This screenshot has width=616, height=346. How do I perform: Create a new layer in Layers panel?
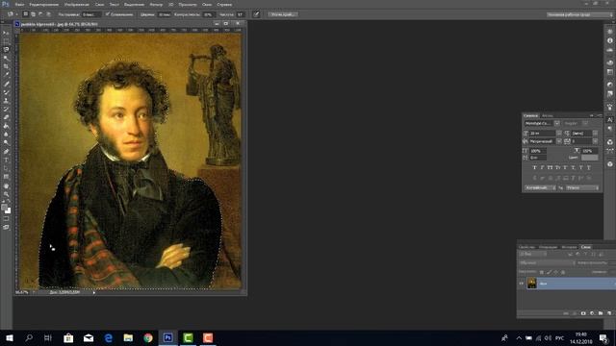click(609, 313)
